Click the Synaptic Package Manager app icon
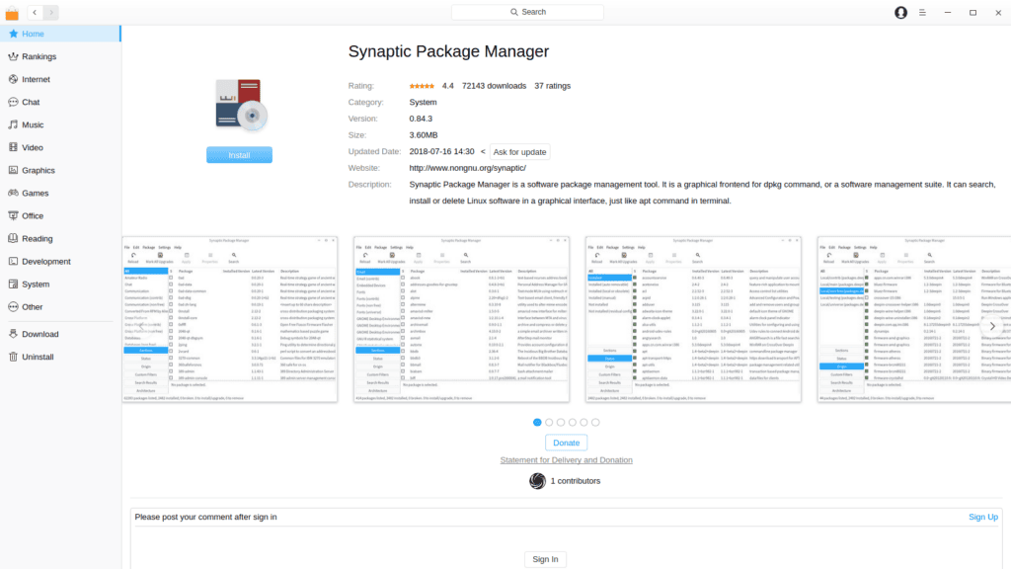 point(240,105)
